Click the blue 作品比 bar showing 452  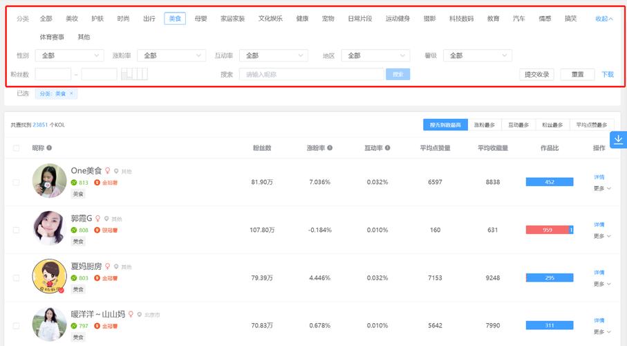550,182
